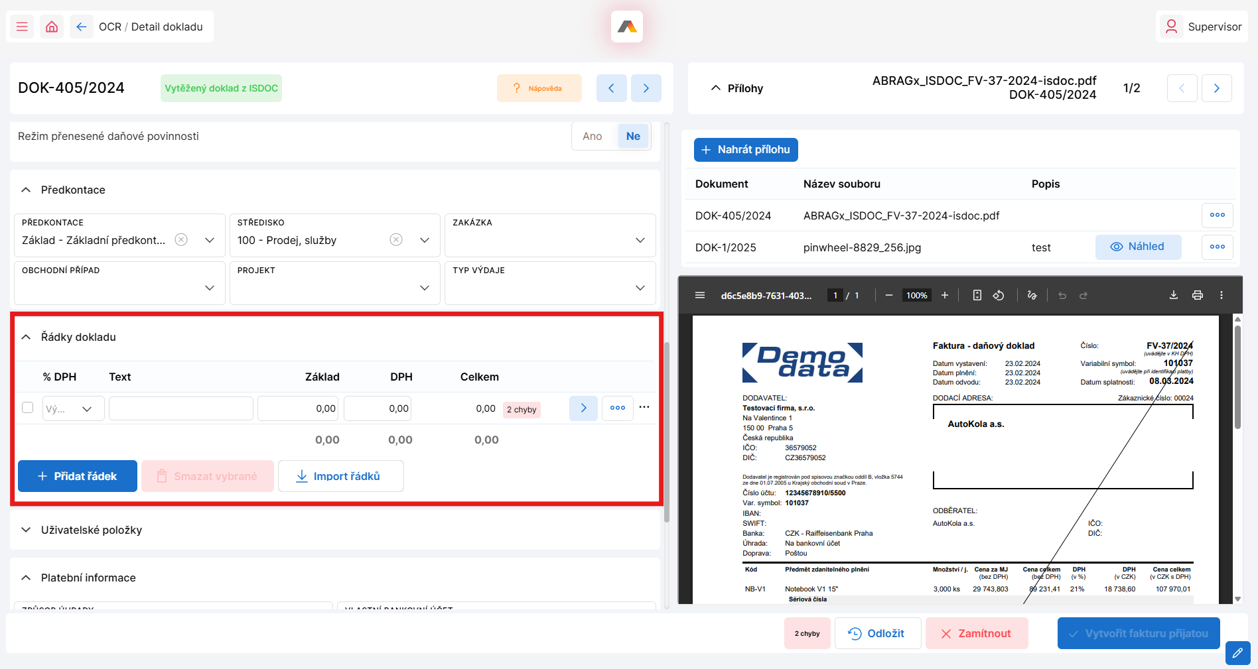
Task: Rotate the PDF counterclockwise
Action: [999, 295]
